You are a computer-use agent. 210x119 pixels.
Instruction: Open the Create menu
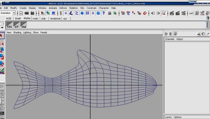[x=23, y=8]
